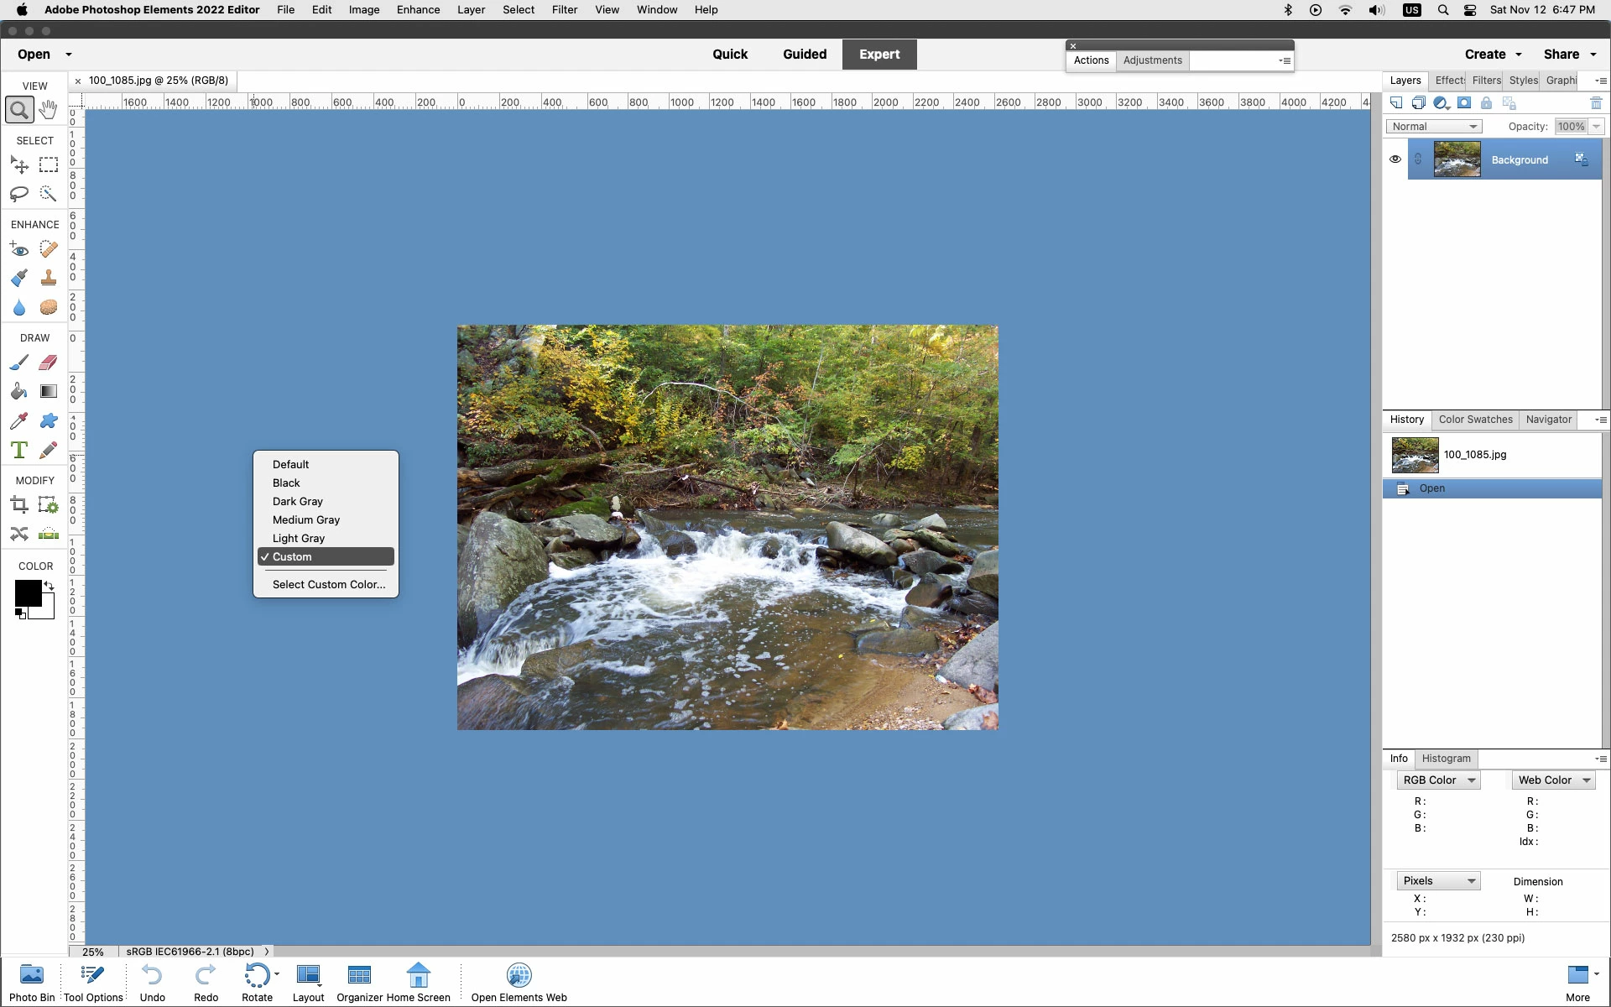Toggle the Photo Bin panel
Viewport: 1611px width, 1007px height.
point(32,983)
